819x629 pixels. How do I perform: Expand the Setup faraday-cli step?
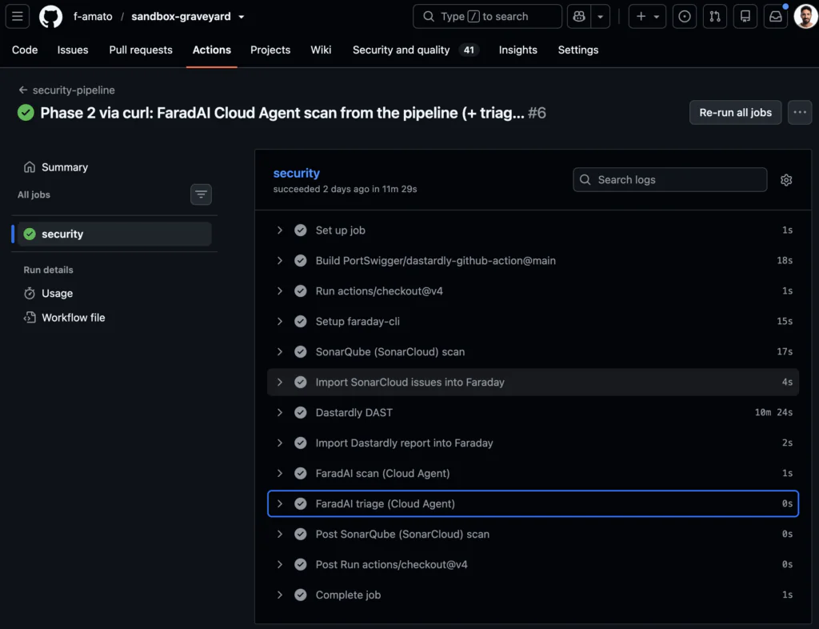533,321
